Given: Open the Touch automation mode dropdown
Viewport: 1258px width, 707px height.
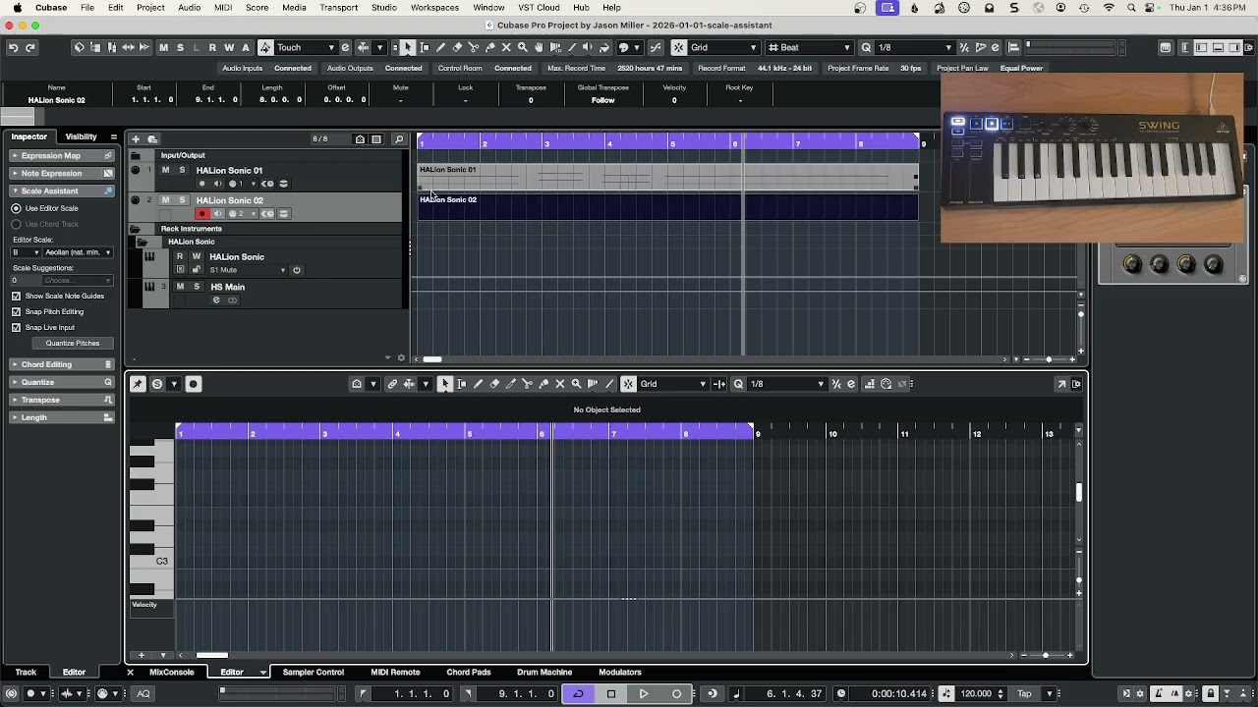Looking at the screenshot, I should (306, 47).
